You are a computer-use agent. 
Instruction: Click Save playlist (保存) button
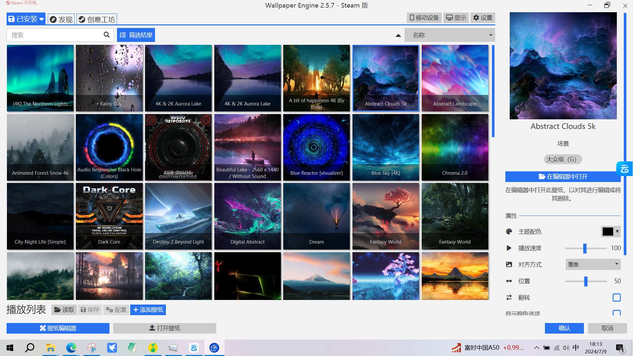point(90,310)
